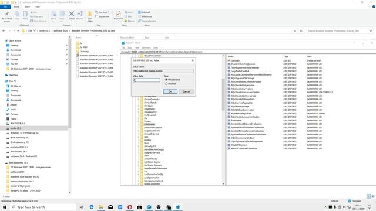Close the Edit DWORD dialog with X

point(193,60)
